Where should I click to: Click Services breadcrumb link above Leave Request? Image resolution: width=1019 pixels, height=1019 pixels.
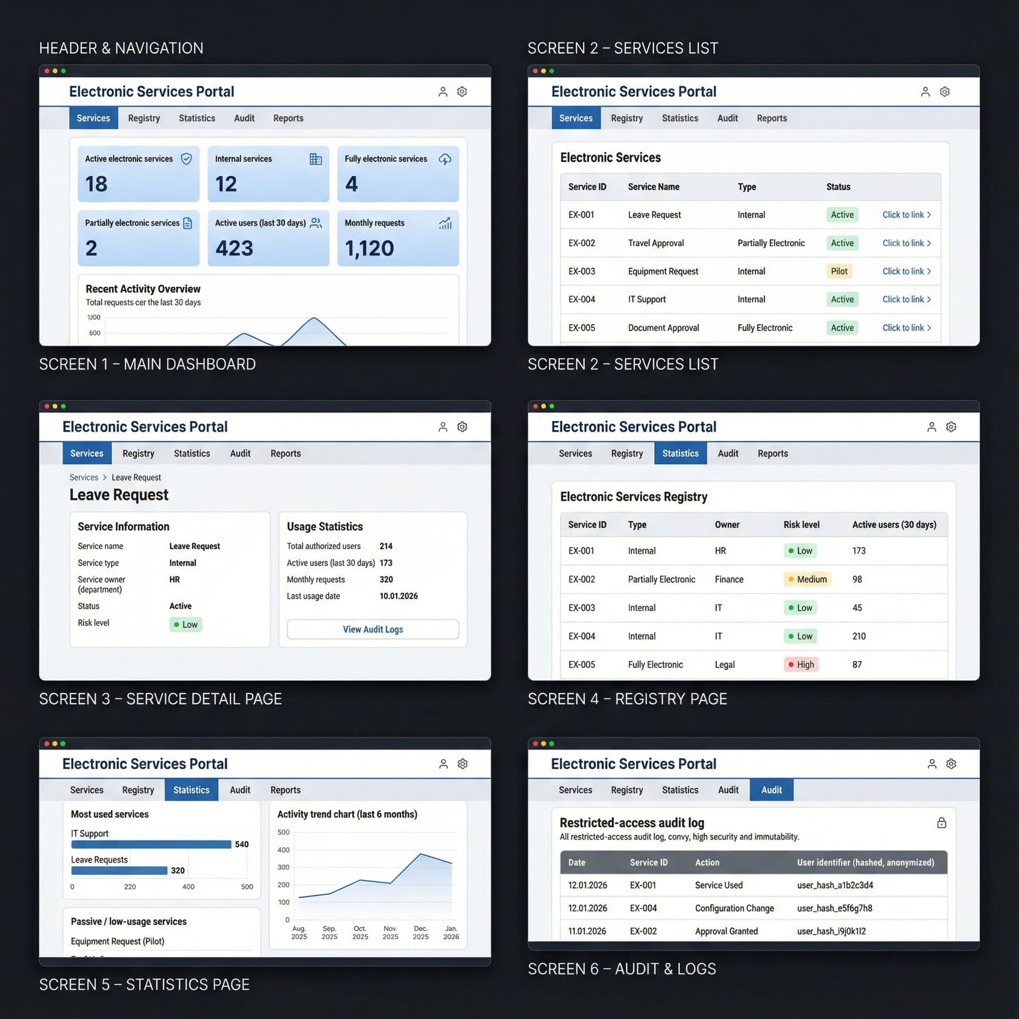[84, 477]
